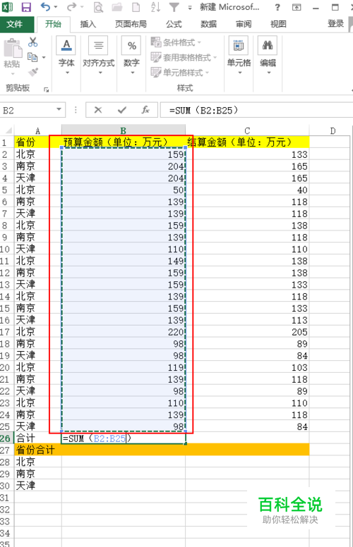
Task: Select all cells via corner triangle
Action: [8, 131]
